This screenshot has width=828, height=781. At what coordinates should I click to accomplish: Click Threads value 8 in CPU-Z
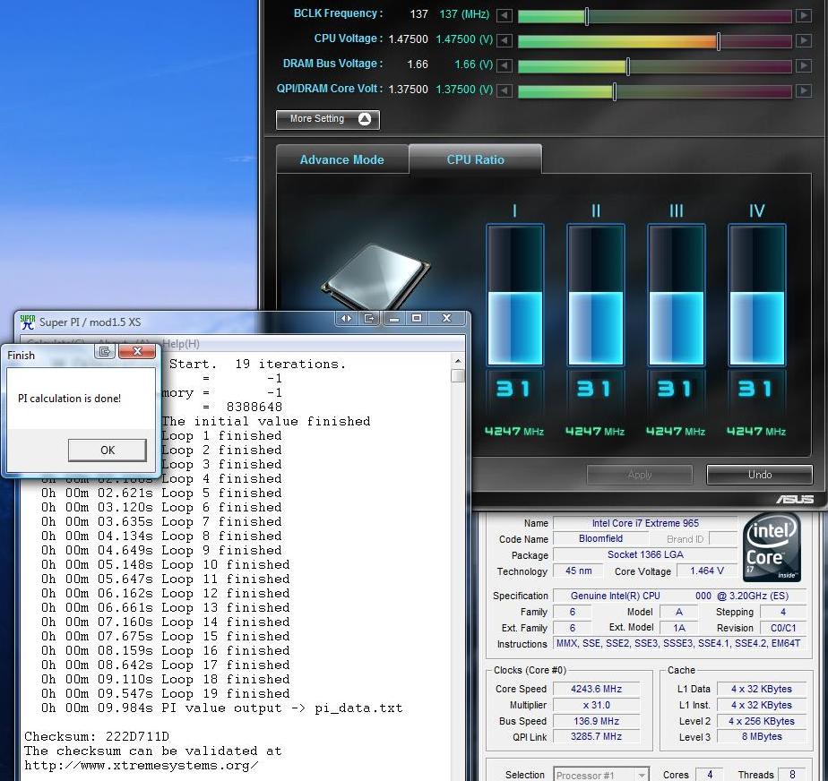click(x=791, y=774)
